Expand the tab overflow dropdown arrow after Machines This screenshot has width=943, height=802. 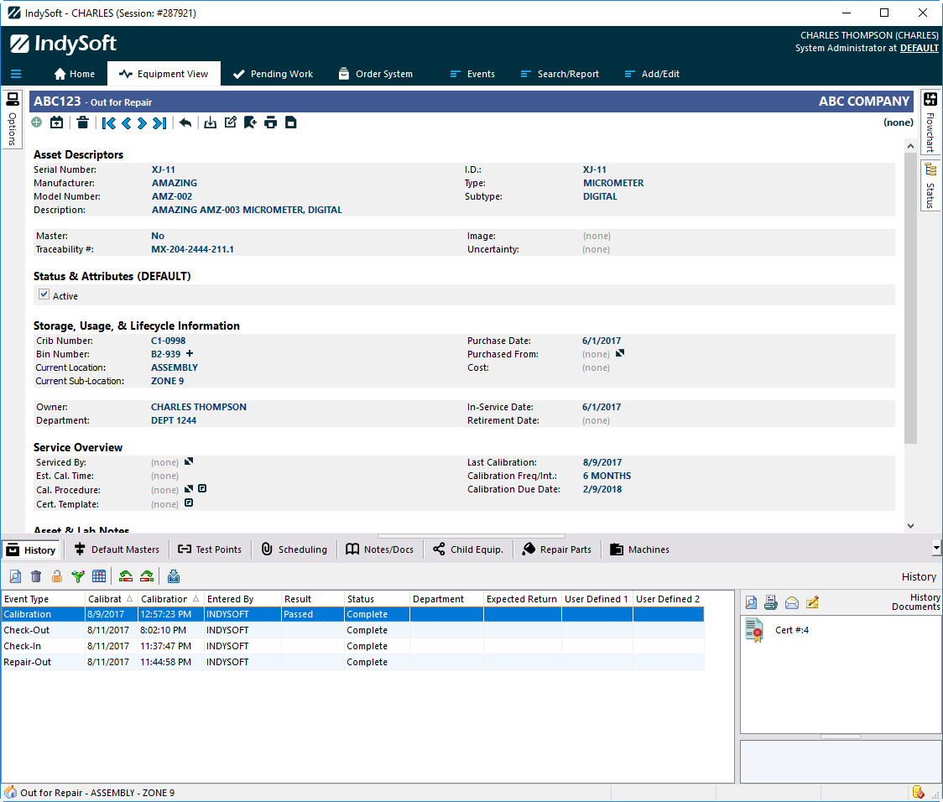936,549
